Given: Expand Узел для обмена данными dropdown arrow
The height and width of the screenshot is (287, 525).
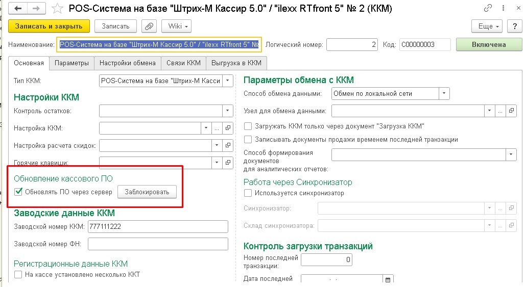Looking at the screenshot, I should pyautogui.click(x=489, y=111).
